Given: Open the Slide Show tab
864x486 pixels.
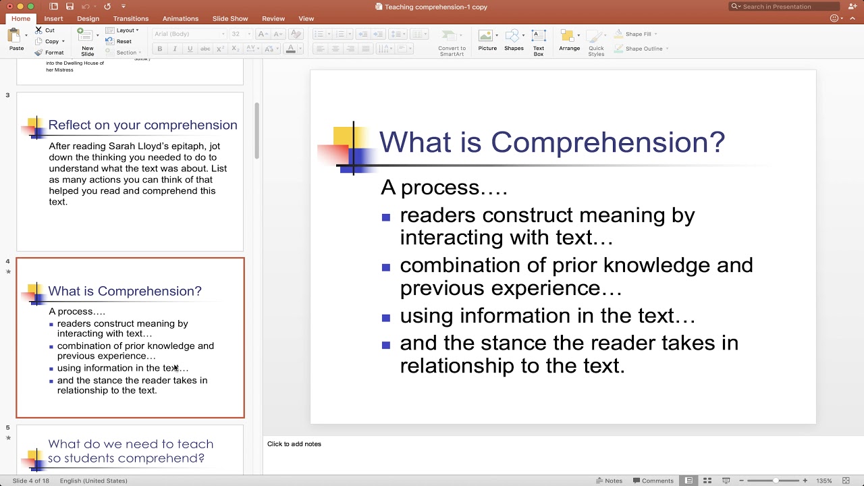Looking at the screenshot, I should click(230, 19).
